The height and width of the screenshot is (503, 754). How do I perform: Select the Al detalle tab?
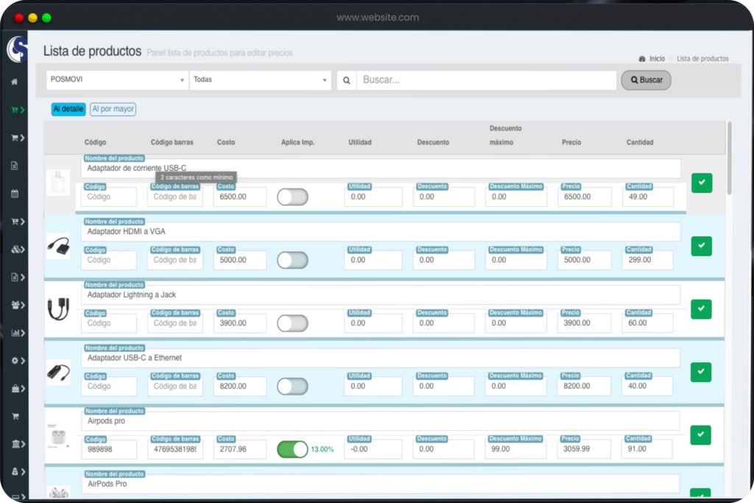tap(68, 109)
